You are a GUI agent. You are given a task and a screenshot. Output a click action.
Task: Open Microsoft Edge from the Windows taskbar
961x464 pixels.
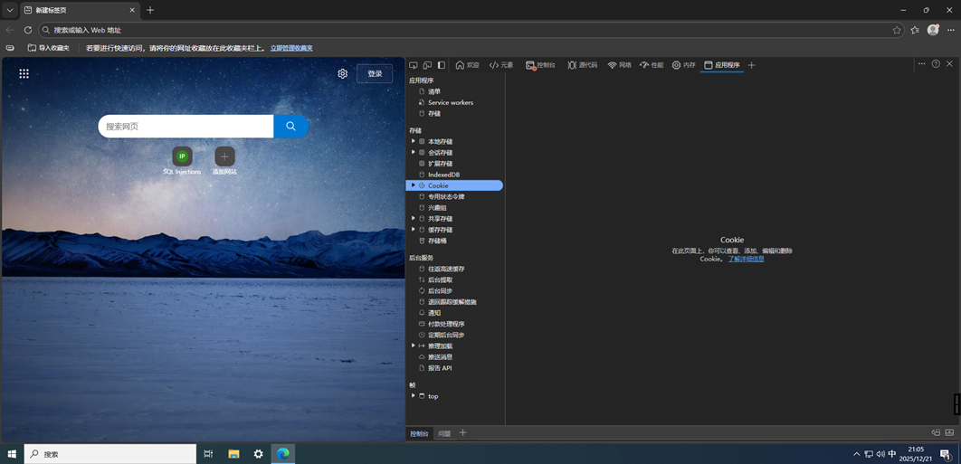[283, 454]
